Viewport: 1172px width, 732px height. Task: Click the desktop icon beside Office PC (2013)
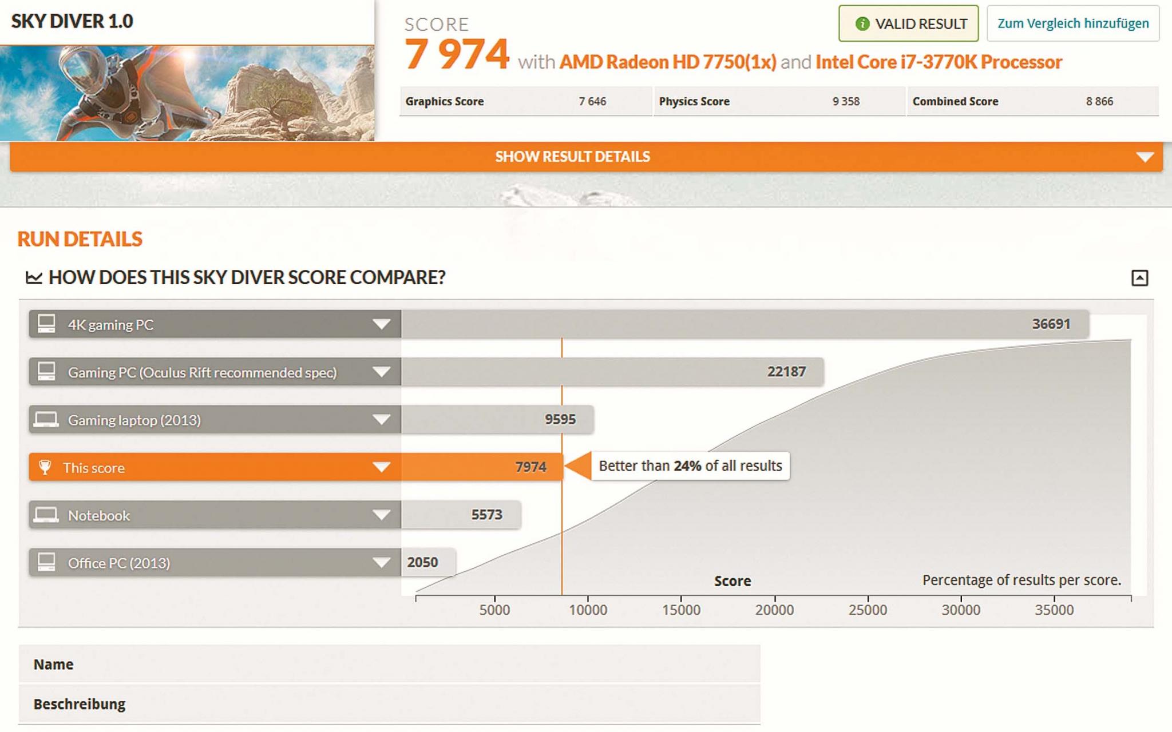(x=46, y=562)
